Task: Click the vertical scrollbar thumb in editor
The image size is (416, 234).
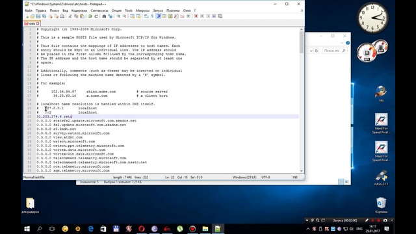Action: pos(302,42)
